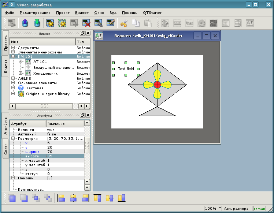Select the Холодильник widget in tree
Viewport: 274px width, 213px height.
coord(45,73)
